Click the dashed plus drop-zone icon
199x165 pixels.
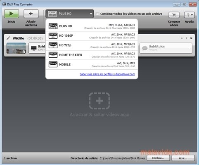[99, 101]
